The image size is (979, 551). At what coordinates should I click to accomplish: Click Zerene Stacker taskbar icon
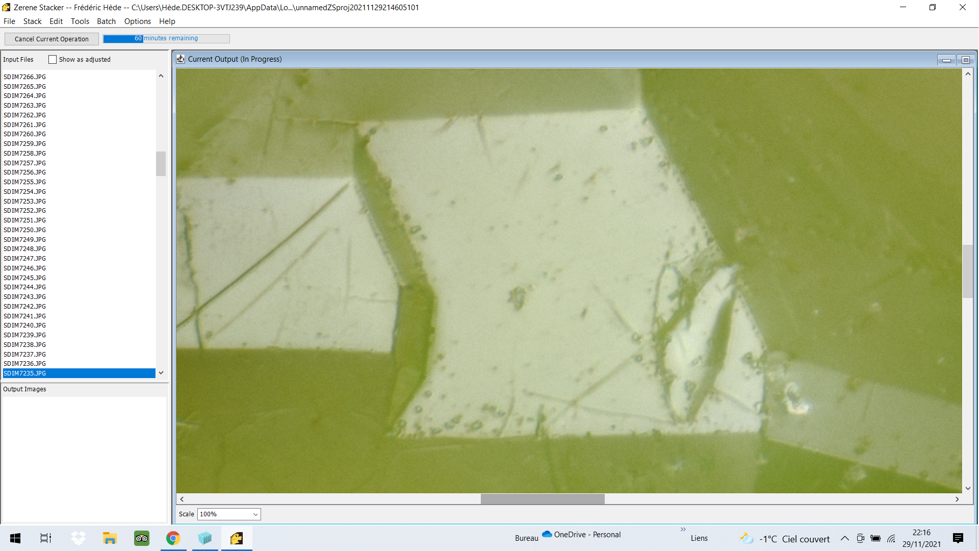(236, 538)
